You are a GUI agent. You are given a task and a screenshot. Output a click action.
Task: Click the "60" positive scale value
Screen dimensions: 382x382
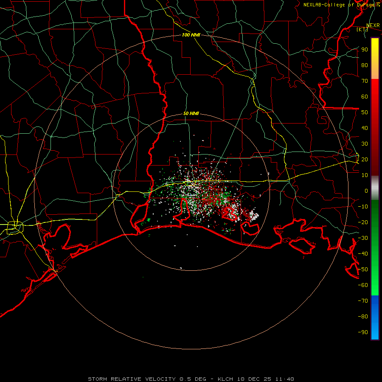pos(365,96)
